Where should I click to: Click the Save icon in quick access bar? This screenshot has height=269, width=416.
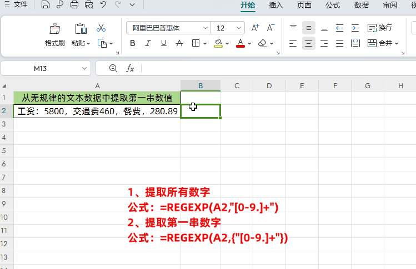[x=46, y=6]
